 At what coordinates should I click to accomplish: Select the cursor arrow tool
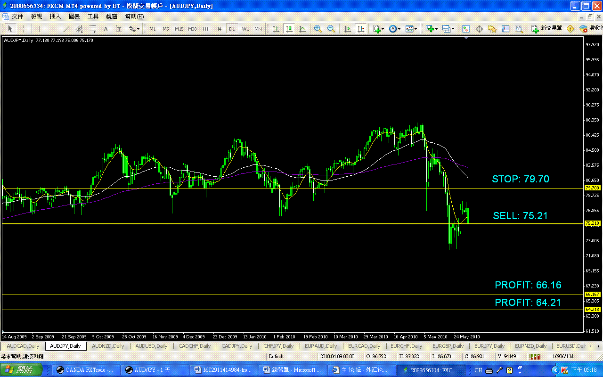(10, 29)
